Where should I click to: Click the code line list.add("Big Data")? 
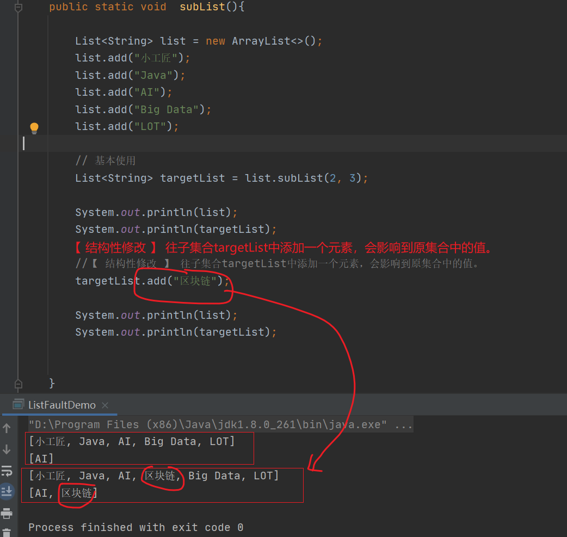pyautogui.click(x=143, y=109)
